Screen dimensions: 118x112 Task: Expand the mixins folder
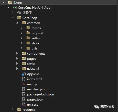pos(22,28)
